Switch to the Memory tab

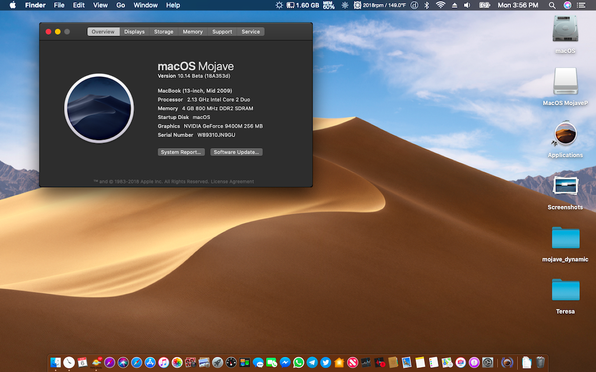193,31
